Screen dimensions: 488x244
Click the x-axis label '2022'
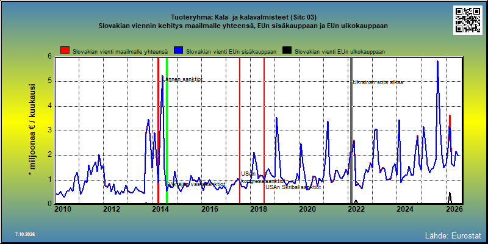click(x=356, y=209)
